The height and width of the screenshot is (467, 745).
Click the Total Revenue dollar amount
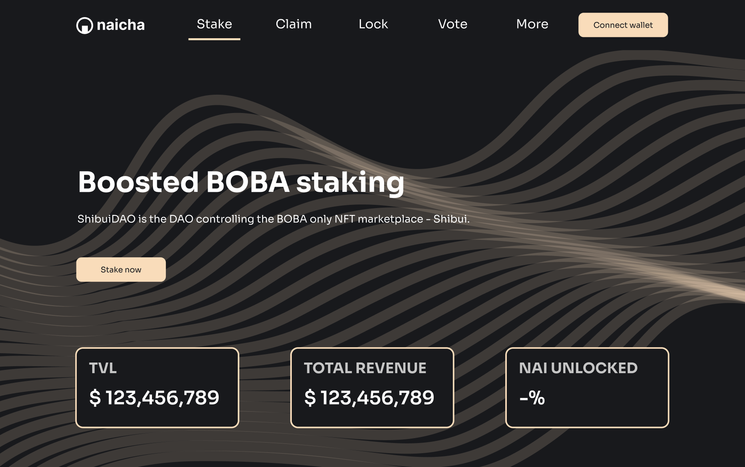(369, 397)
